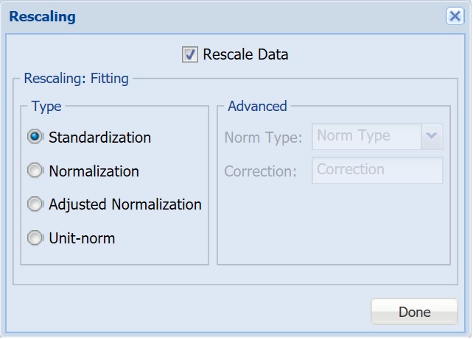Click the "Normalization" option label

(x=94, y=171)
